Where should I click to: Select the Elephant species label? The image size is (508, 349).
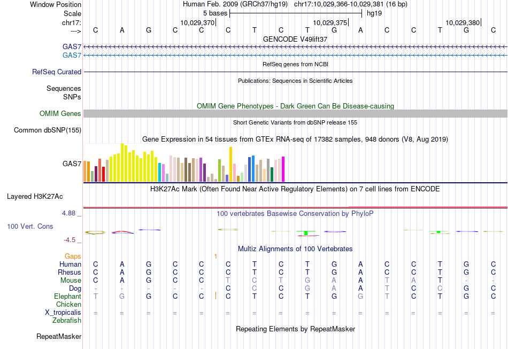click(68, 296)
